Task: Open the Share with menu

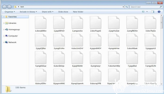Action: tap(48, 12)
